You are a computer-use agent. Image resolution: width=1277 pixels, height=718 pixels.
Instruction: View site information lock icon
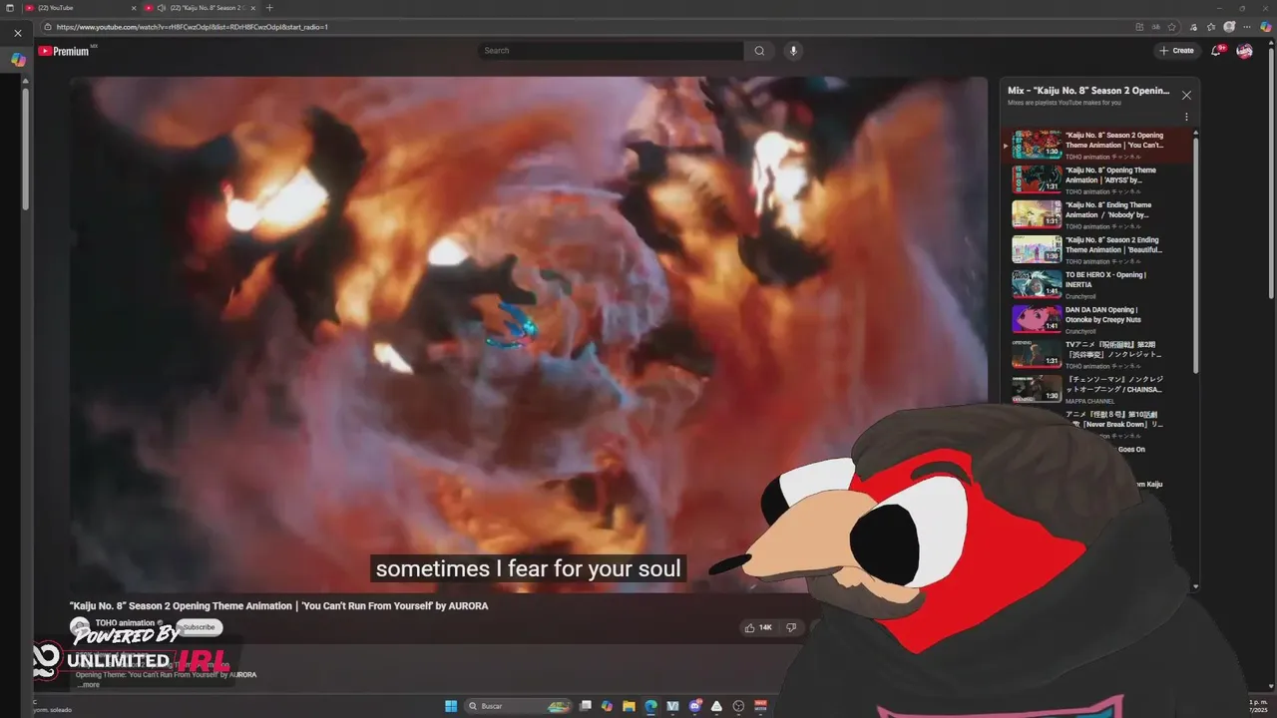click(48, 27)
